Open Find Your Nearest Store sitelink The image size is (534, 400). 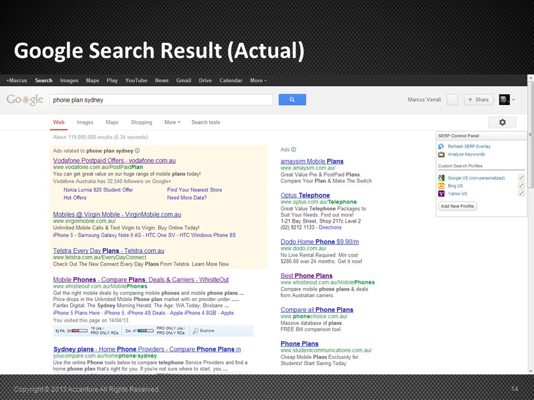point(195,190)
